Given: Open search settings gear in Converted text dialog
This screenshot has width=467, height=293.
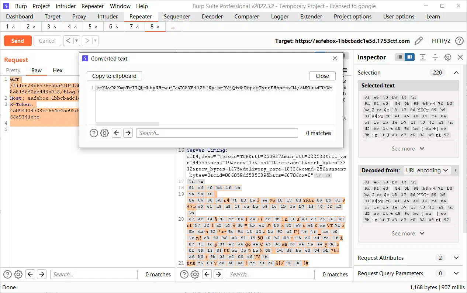Looking at the screenshot, I should [105, 133].
